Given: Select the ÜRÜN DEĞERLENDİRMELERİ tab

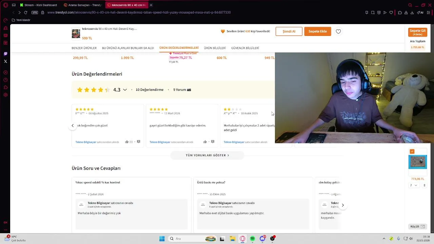Looking at the screenshot, I should tap(179, 48).
